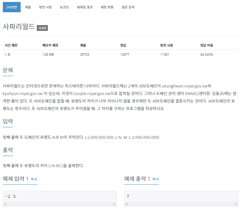
Task: Click the 메모리 제한 column header
Action: [x=50, y=45]
